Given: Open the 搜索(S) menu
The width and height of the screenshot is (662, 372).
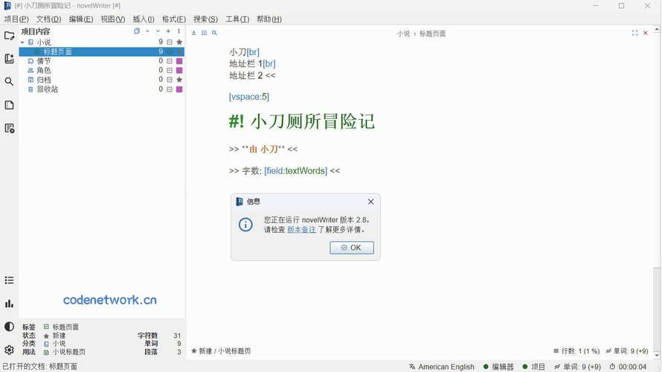Looking at the screenshot, I should click(205, 19).
